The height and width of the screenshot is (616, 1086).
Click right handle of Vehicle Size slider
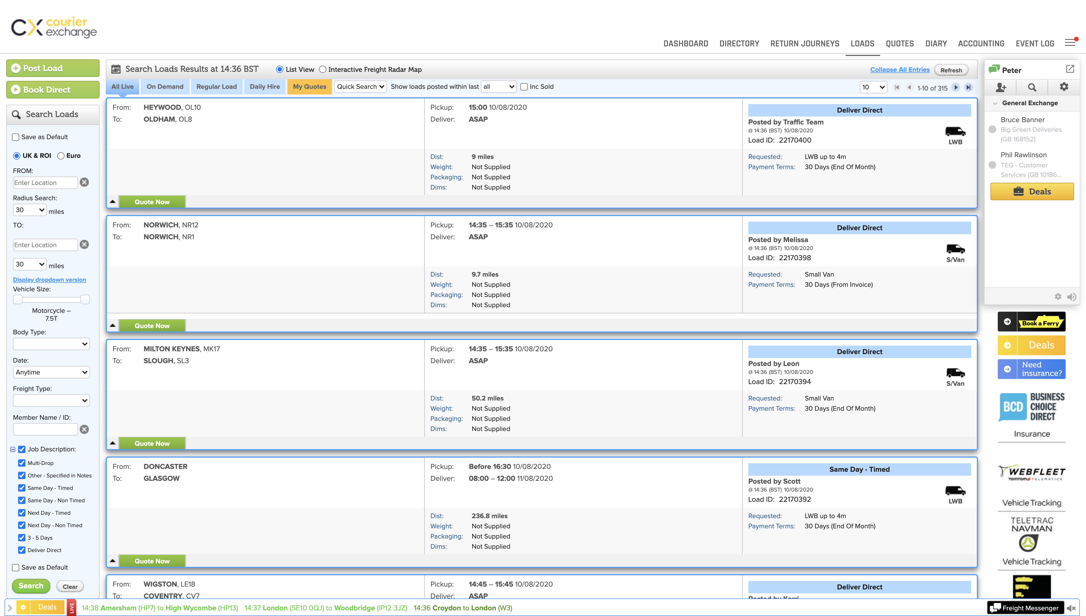pos(85,300)
